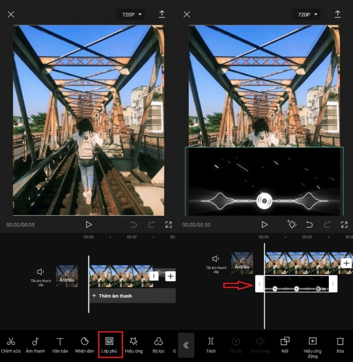Toggle Tắt âm thanh clip in left editor
The height and width of the screenshot is (362, 353).
pyautogui.click(x=40, y=275)
